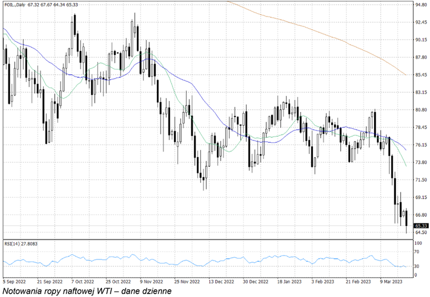Click the 66.80 price axis label
The width and height of the screenshot is (430, 297).
coord(421,215)
